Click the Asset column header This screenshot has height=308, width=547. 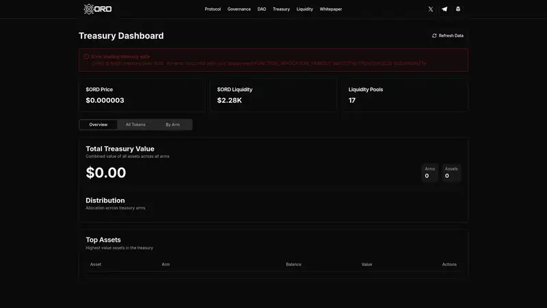(96, 264)
